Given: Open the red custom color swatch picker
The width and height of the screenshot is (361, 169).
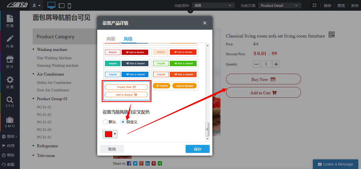Looking at the screenshot, I should point(110,134).
